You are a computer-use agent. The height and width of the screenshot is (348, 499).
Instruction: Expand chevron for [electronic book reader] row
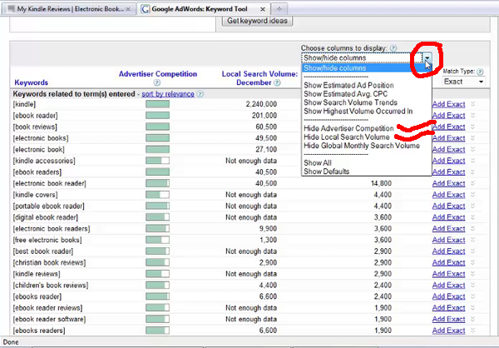click(x=473, y=183)
